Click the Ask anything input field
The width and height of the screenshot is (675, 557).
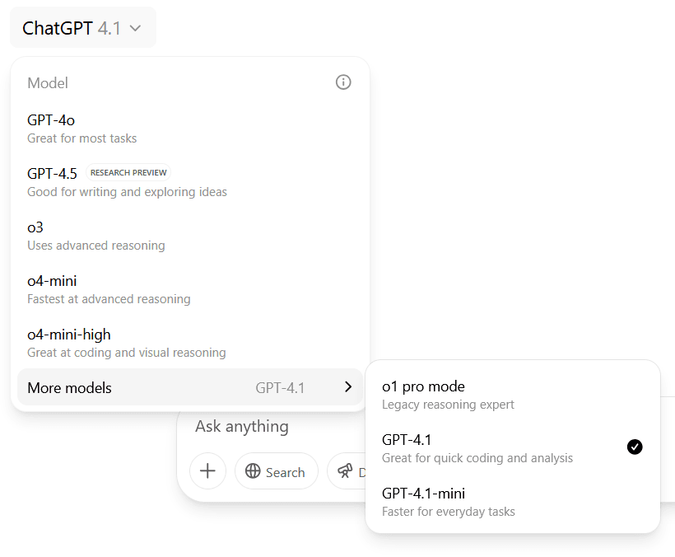tap(241, 426)
